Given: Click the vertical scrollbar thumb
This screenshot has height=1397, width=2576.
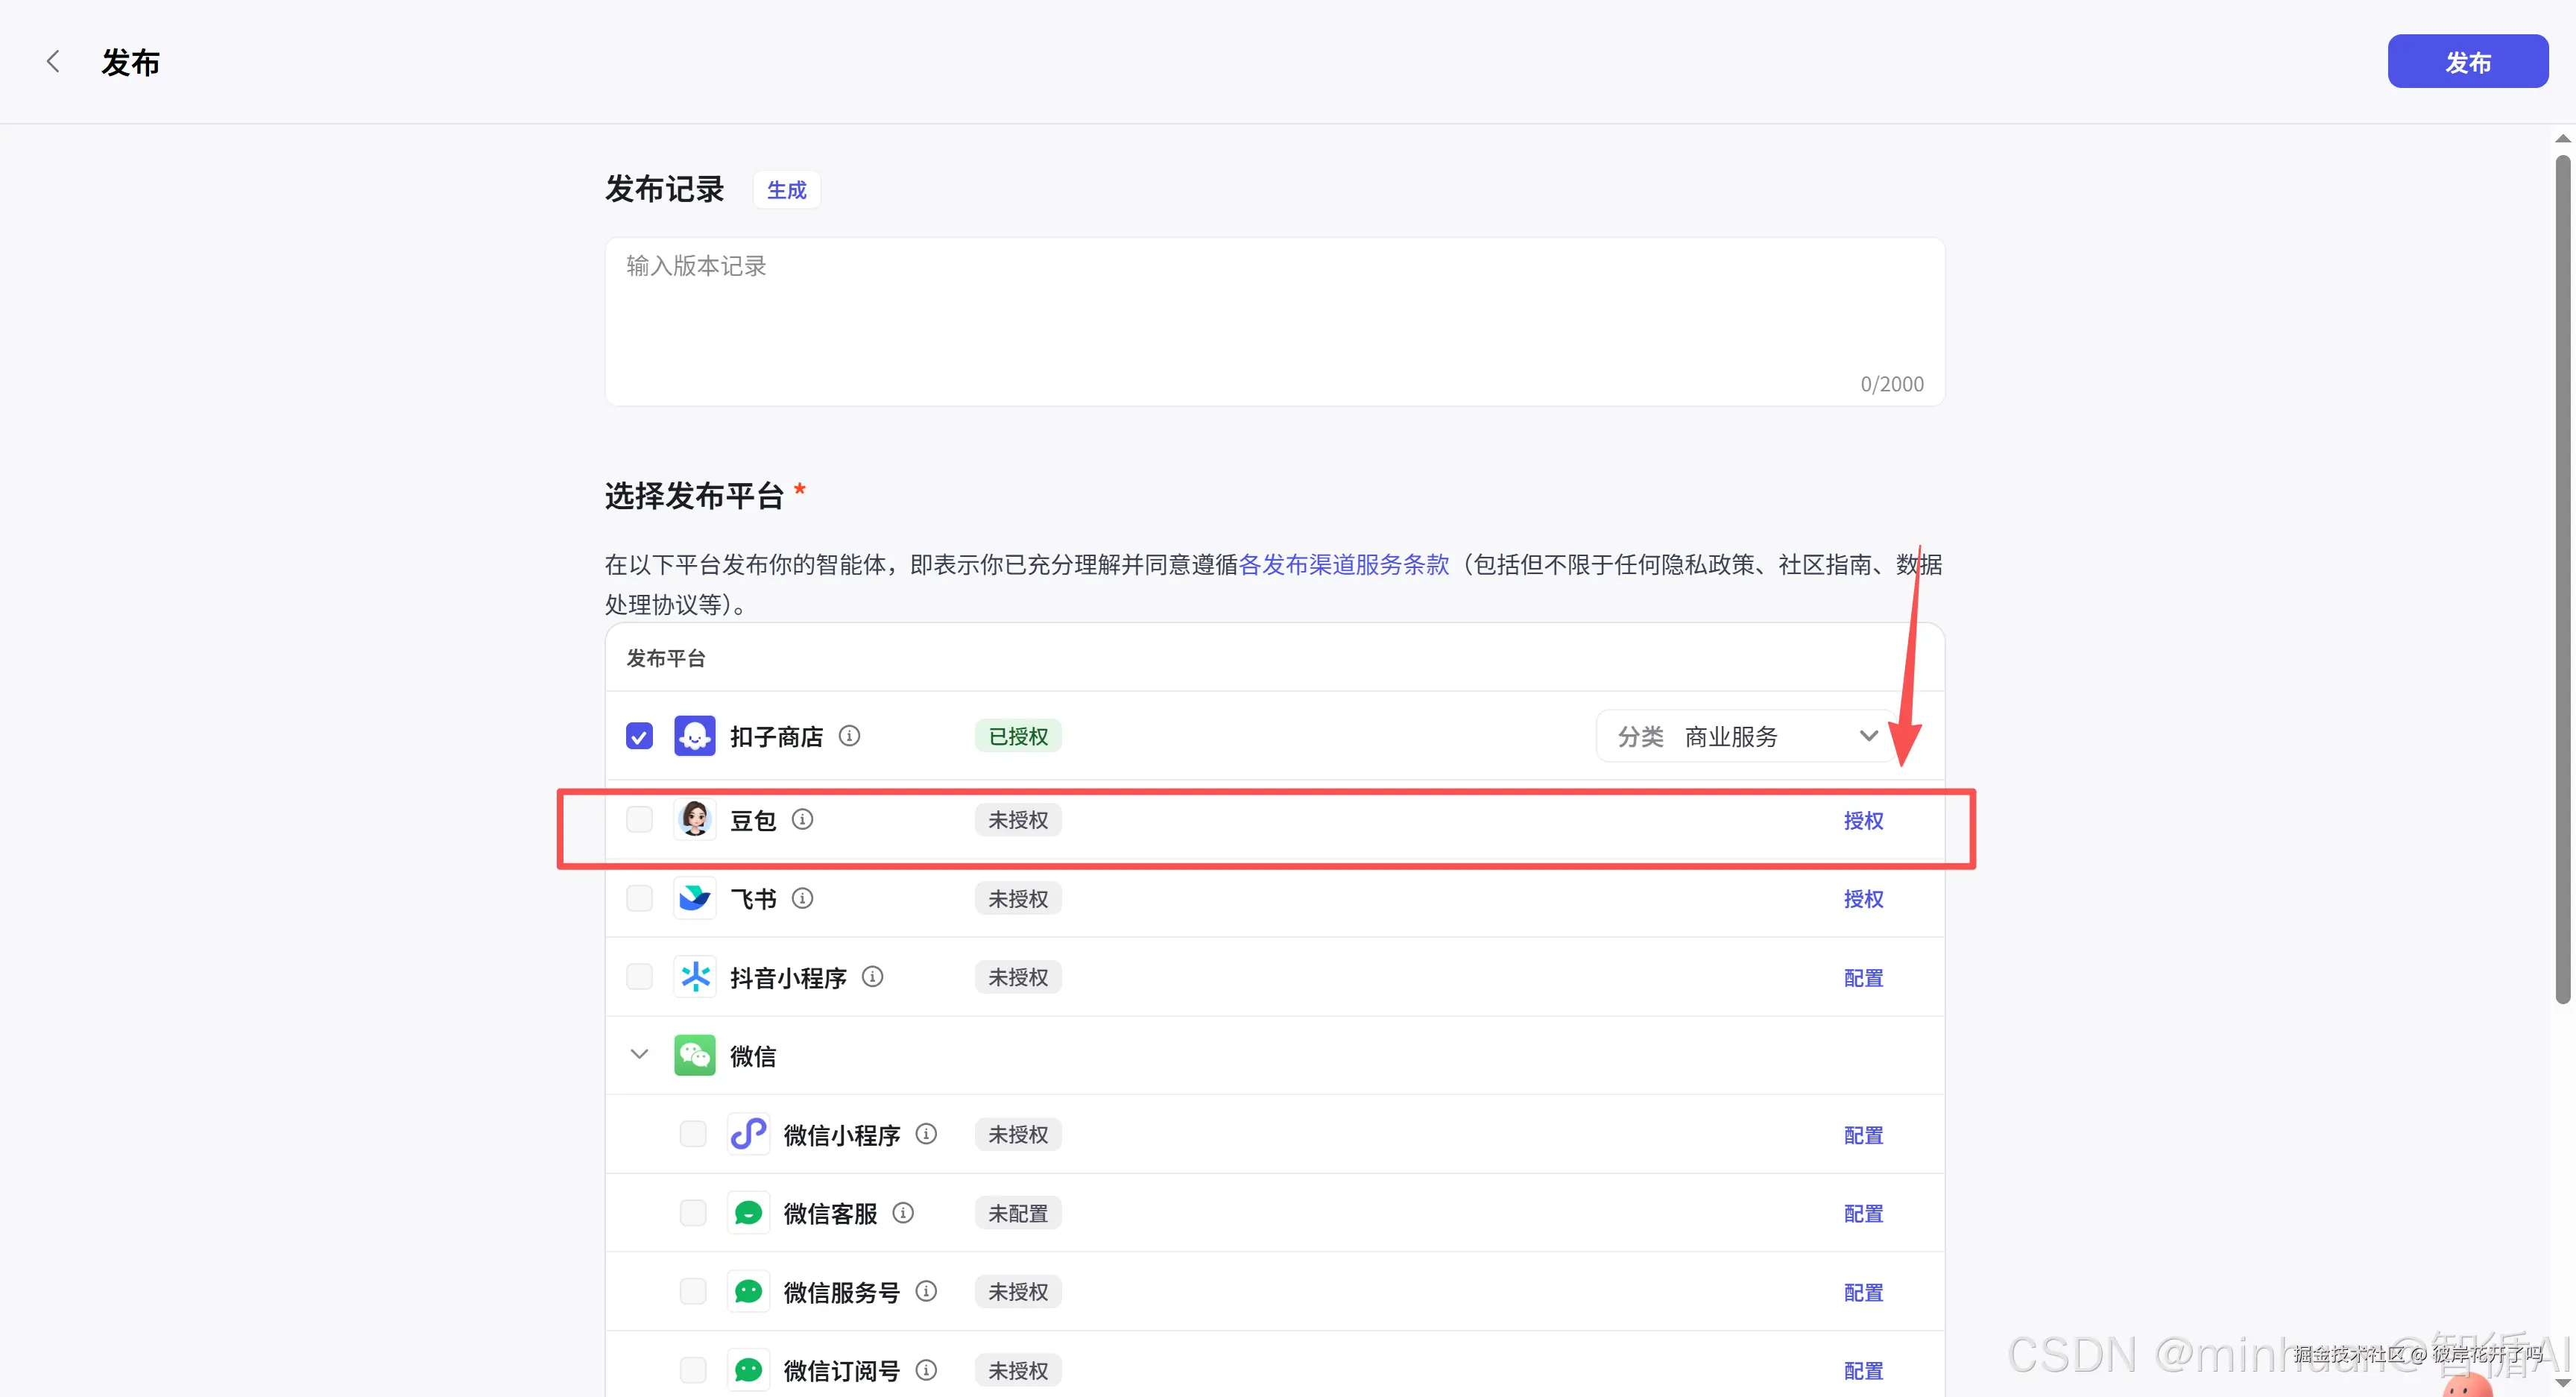Looking at the screenshot, I should click(x=2562, y=580).
